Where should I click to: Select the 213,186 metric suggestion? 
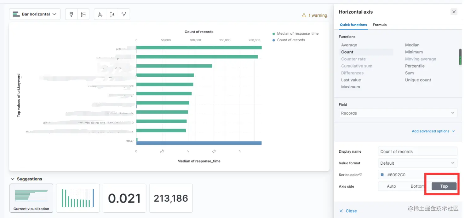pyautogui.click(x=171, y=198)
